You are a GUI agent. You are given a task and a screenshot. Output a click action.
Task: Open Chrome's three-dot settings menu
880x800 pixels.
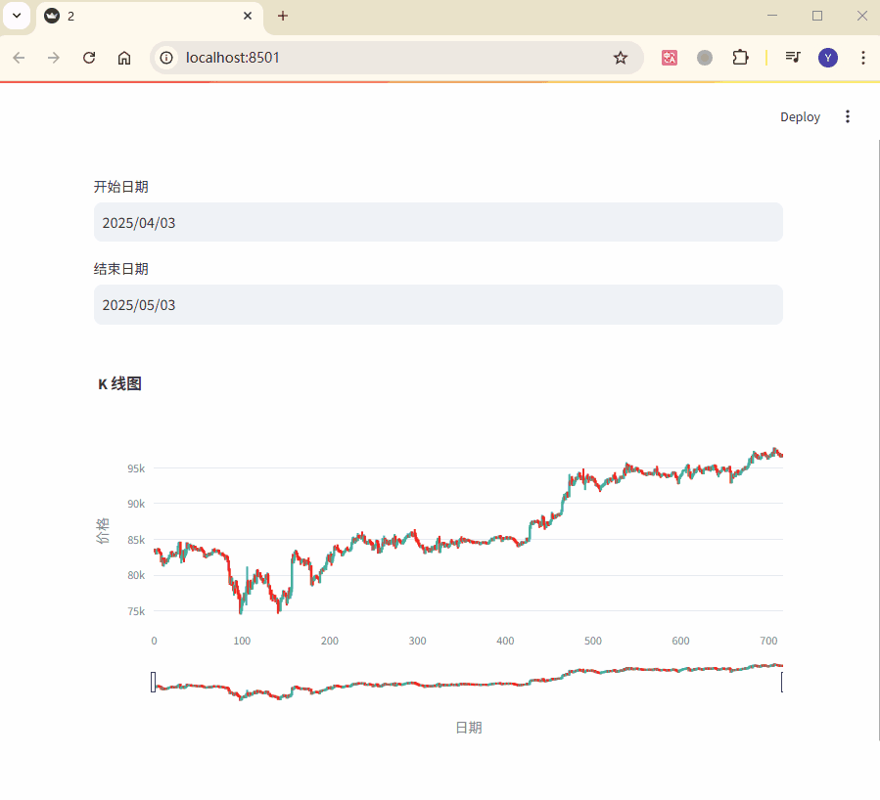(862, 58)
